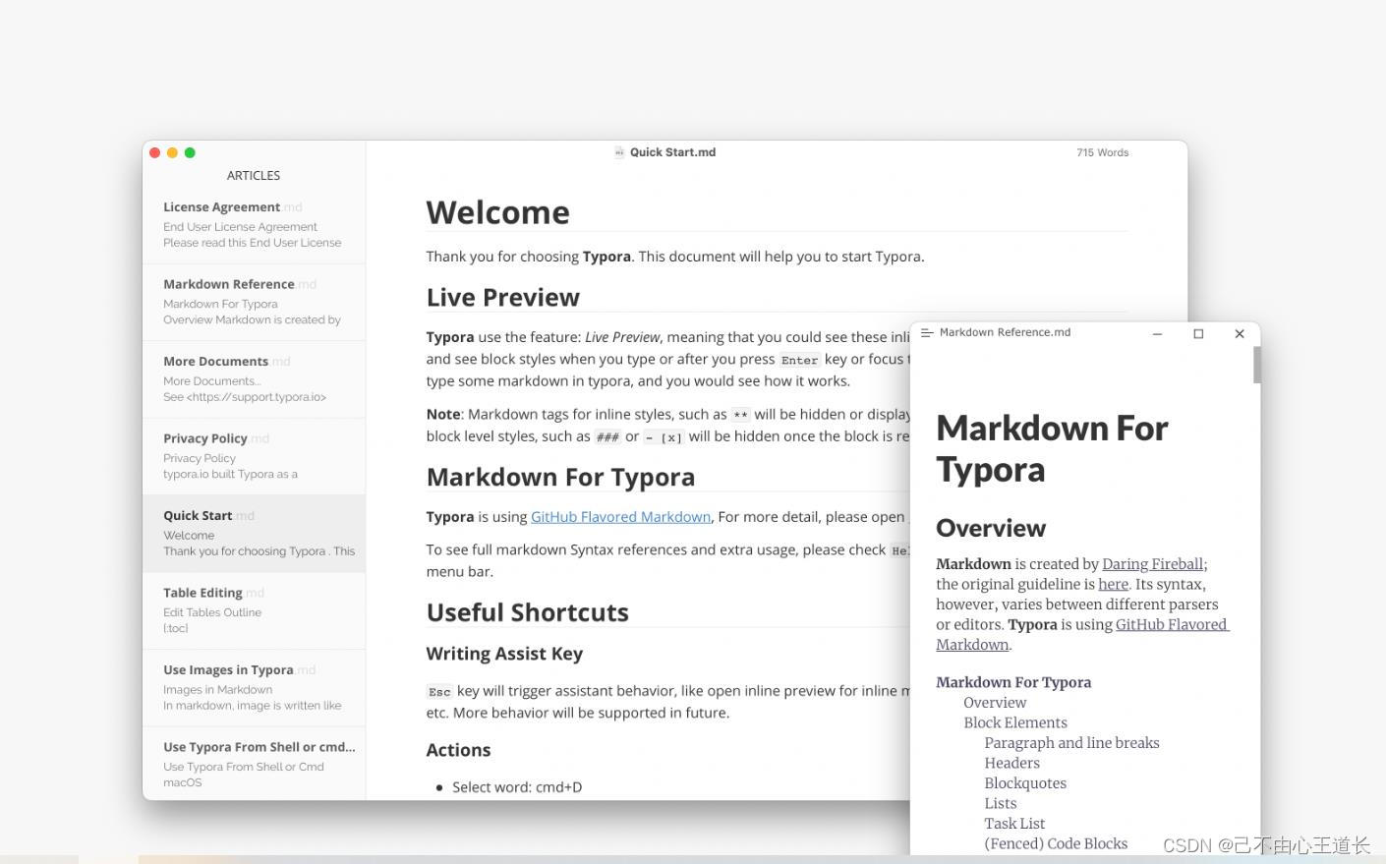The image size is (1386, 864).
Task: Close the Markdown Reference.md window
Action: pyautogui.click(x=1240, y=334)
